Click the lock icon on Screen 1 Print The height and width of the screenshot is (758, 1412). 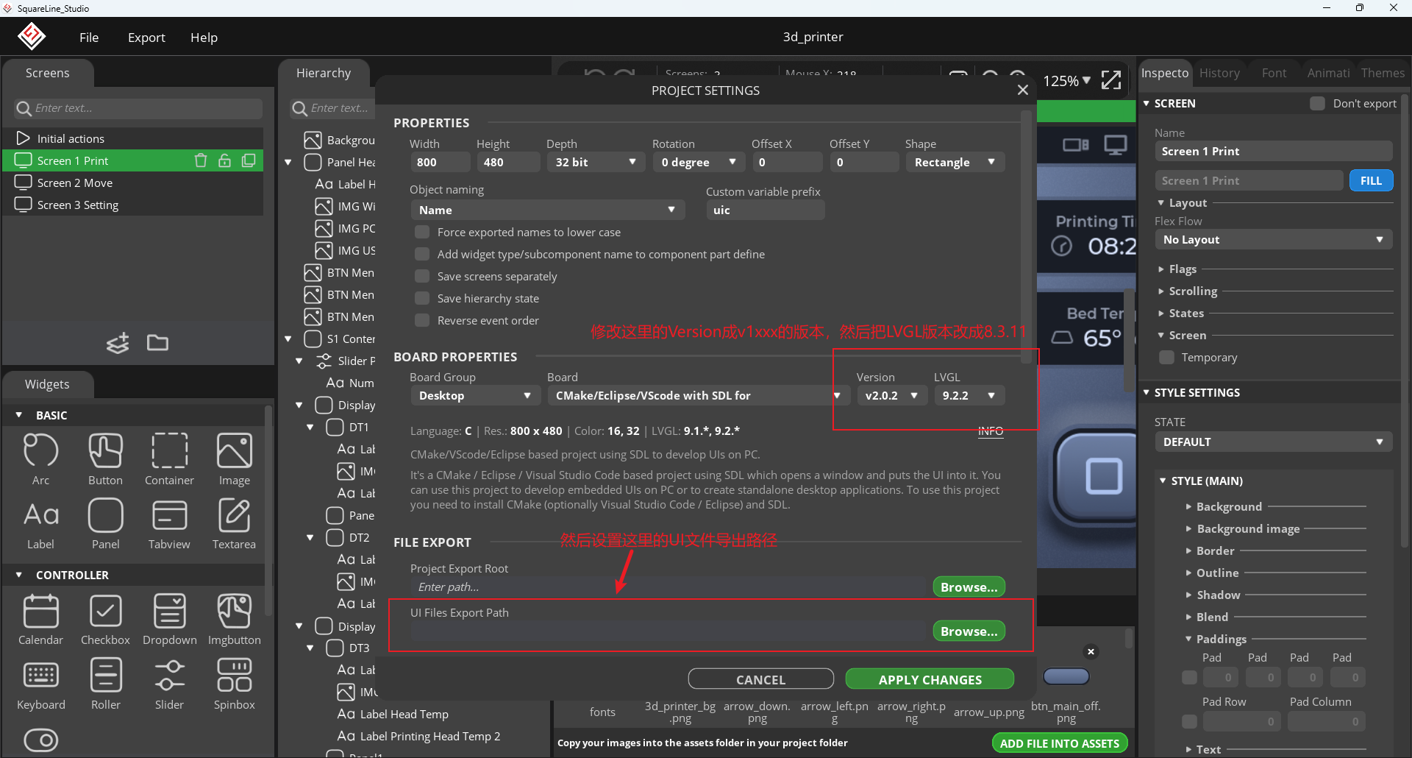point(224,160)
